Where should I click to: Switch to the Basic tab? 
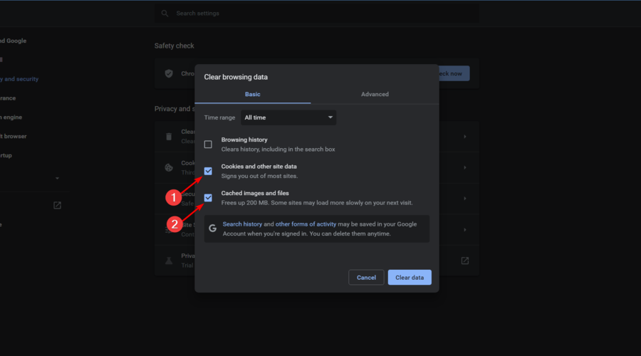click(x=253, y=95)
